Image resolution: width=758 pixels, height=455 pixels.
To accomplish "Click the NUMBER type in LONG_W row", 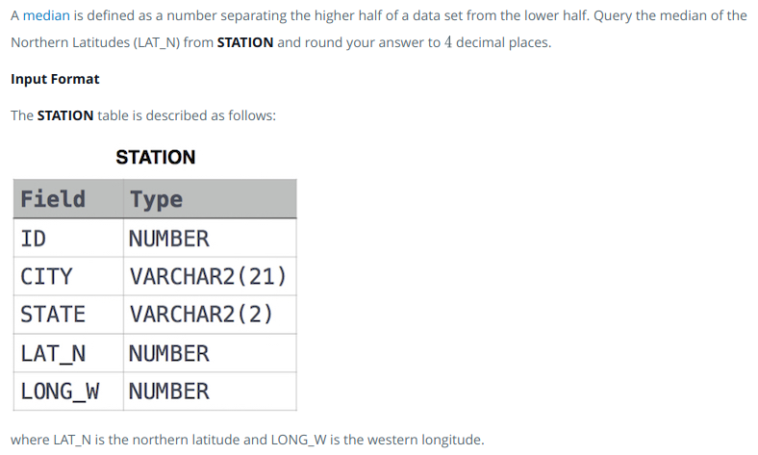I will click(210, 392).
